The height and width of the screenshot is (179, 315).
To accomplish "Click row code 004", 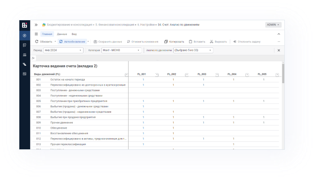I will click(x=39, y=96).
